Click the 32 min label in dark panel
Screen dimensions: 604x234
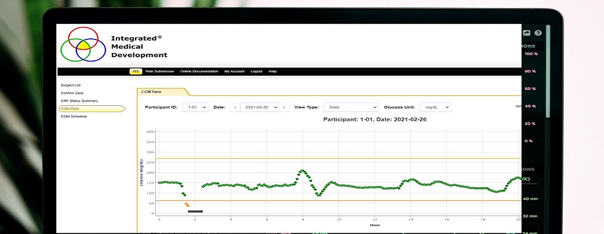[x=531, y=216]
